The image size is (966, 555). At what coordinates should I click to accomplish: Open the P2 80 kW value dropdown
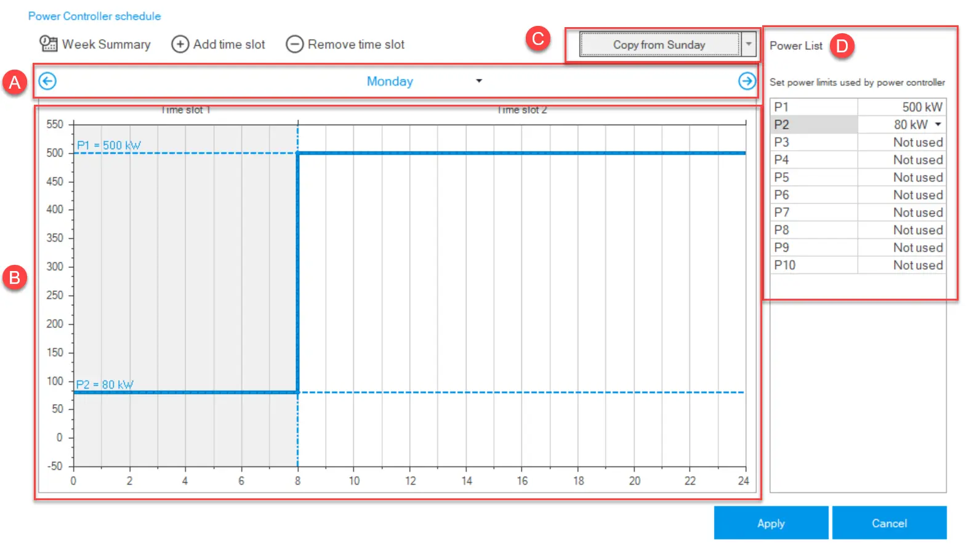click(x=938, y=124)
